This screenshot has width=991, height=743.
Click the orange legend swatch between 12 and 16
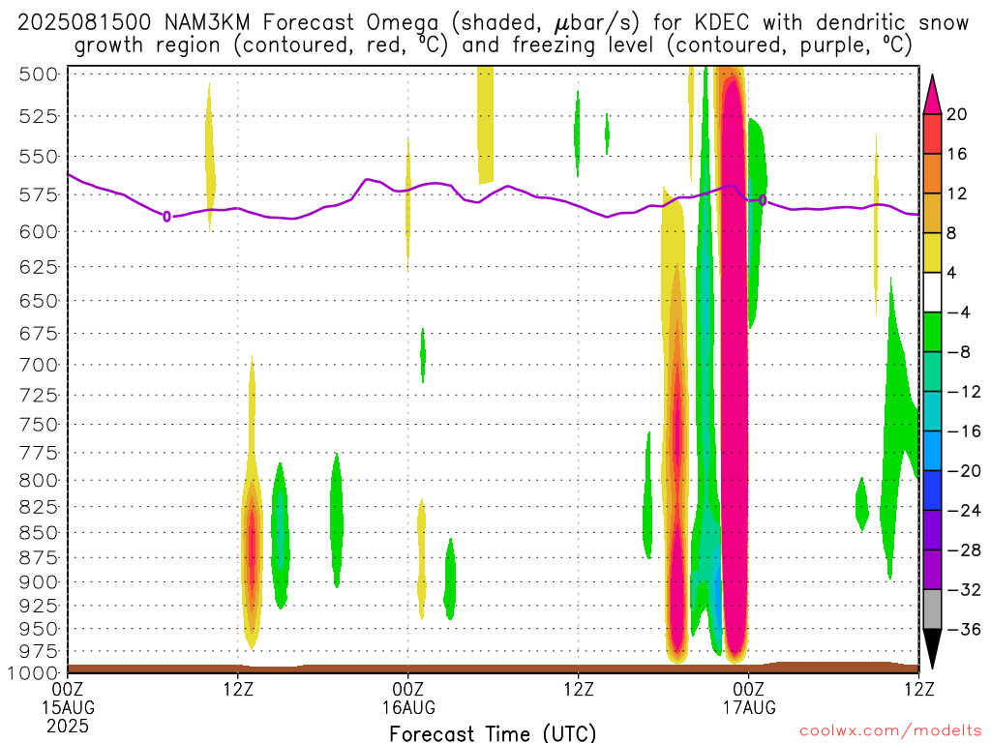(932, 173)
